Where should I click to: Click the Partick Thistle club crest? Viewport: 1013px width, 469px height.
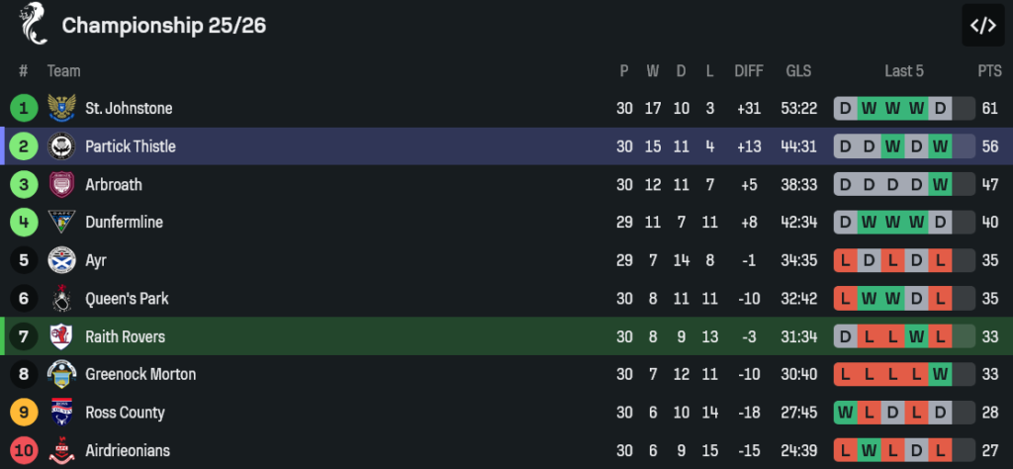pos(62,146)
